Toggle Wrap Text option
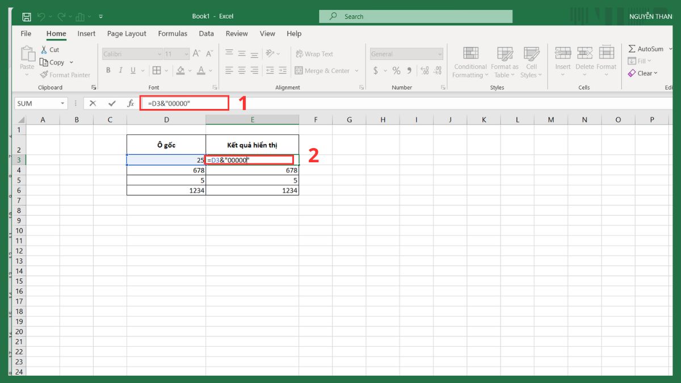Viewport: 681px width, 383px height. click(314, 54)
